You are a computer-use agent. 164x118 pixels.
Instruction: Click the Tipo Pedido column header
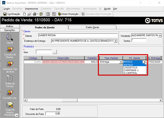(111, 58)
